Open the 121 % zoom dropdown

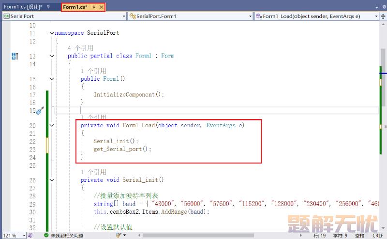[x=24, y=236]
